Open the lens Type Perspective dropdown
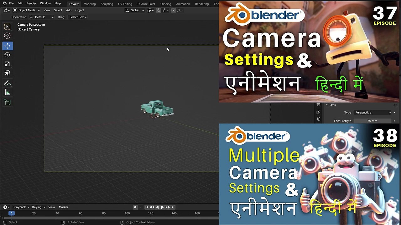 [x=372, y=112]
